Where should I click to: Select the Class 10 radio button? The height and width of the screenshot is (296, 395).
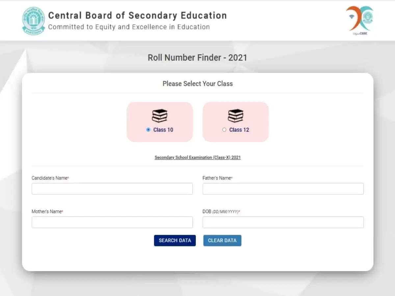(x=148, y=130)
